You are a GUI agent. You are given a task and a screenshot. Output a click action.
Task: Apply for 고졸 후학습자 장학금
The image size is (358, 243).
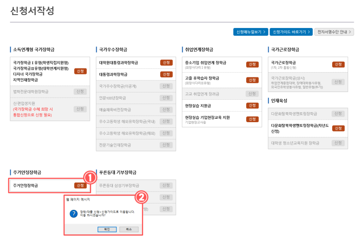click(x=252, y=80)
